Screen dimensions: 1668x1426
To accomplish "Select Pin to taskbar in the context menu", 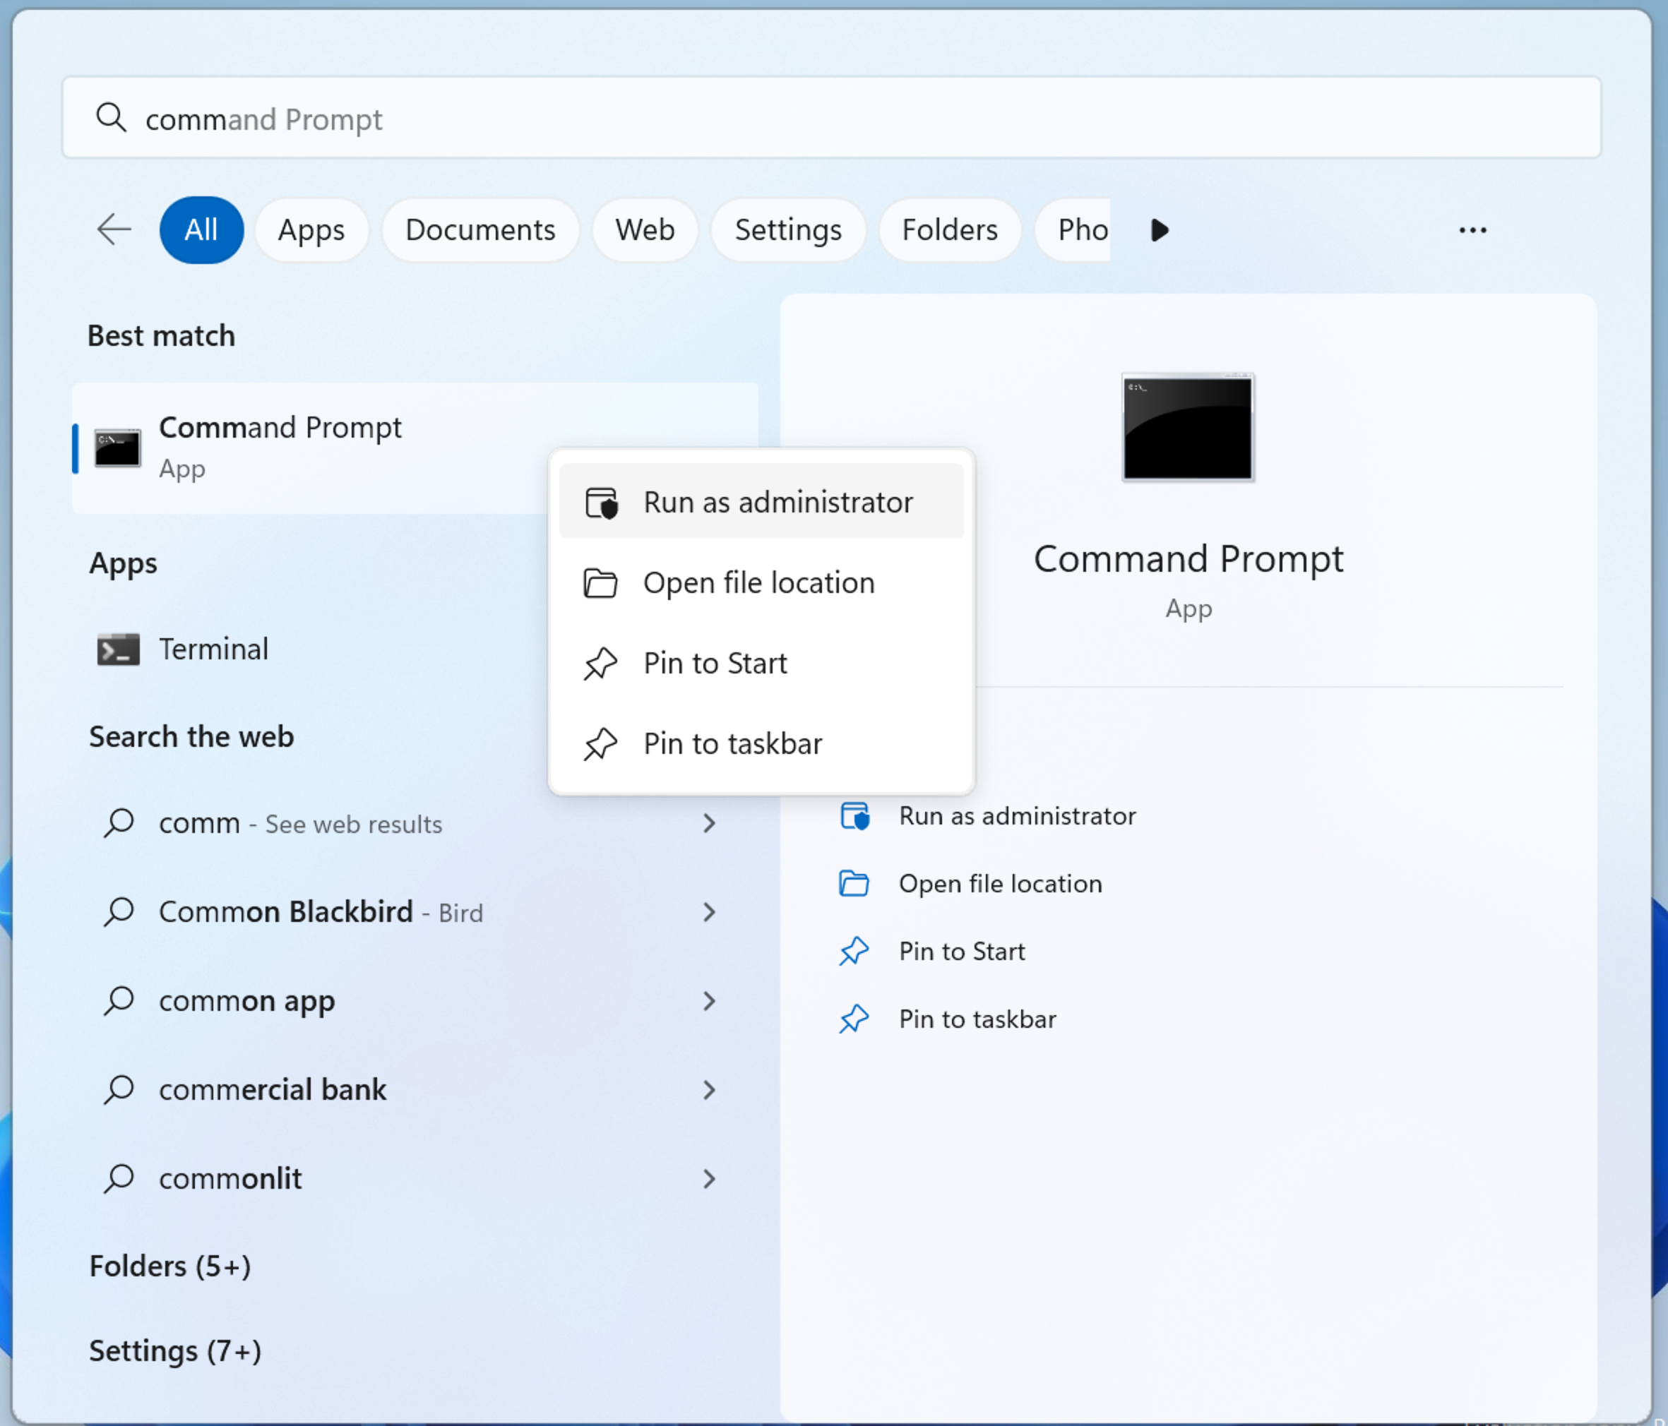I will 732,743.
